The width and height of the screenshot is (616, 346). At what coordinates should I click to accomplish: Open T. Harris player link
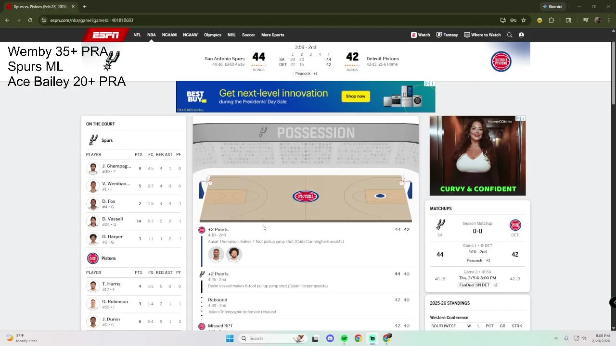[111, 284]
